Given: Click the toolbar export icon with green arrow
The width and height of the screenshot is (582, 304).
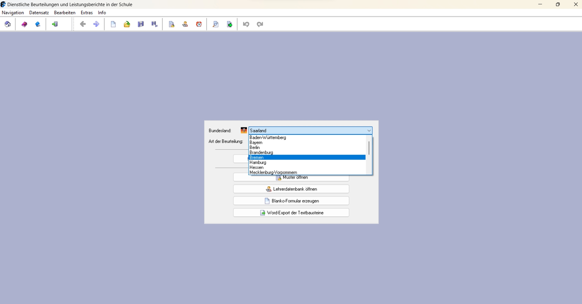Looking at the screenshot, I should 230,24.
